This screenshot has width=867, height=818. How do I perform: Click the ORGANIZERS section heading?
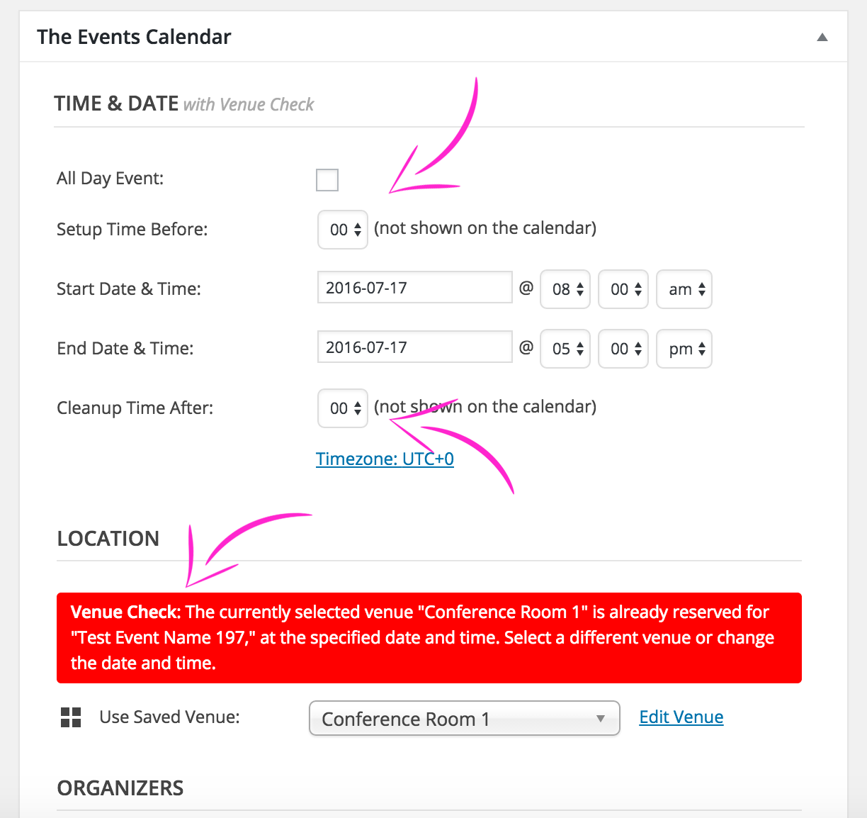(x=120, y=788)
